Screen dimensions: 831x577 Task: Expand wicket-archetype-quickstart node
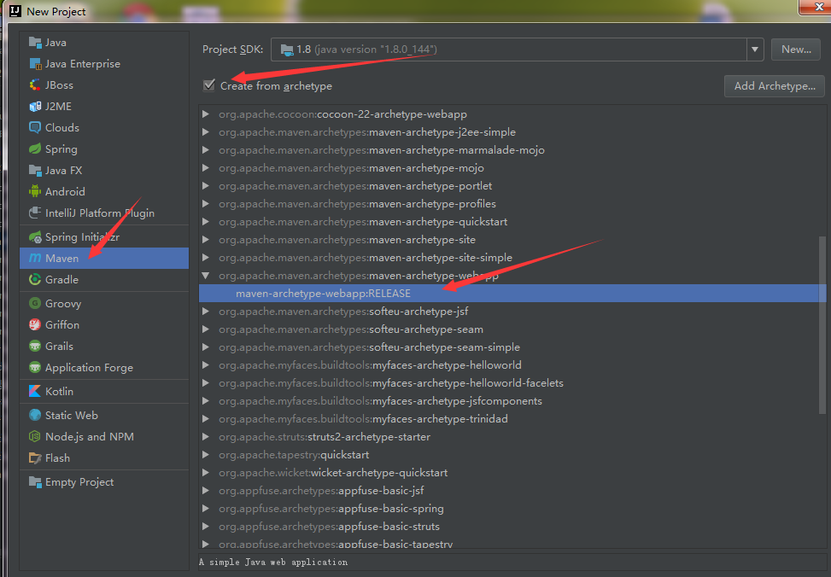(x=206, y=473)
